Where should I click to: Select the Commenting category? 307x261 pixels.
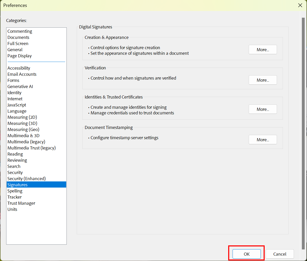click(x=20, y=31)
